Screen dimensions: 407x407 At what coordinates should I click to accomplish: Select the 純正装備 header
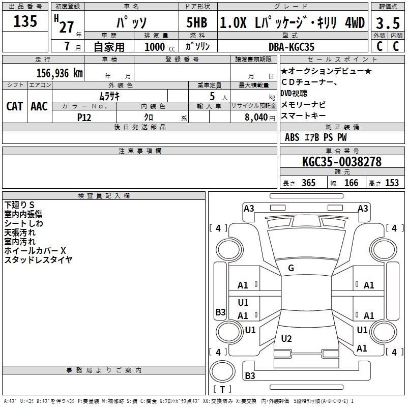point(342,127)
